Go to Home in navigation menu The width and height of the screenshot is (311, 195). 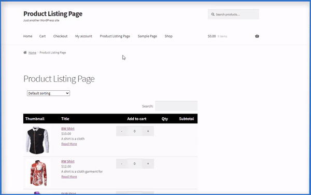point(28,36)
